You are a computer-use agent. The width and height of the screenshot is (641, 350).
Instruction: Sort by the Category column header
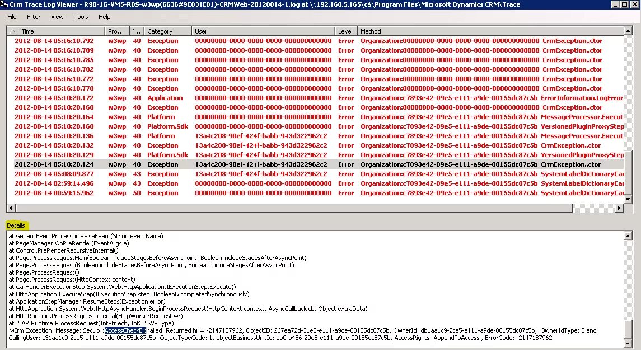pyautogui.click(x=167, y=31)
